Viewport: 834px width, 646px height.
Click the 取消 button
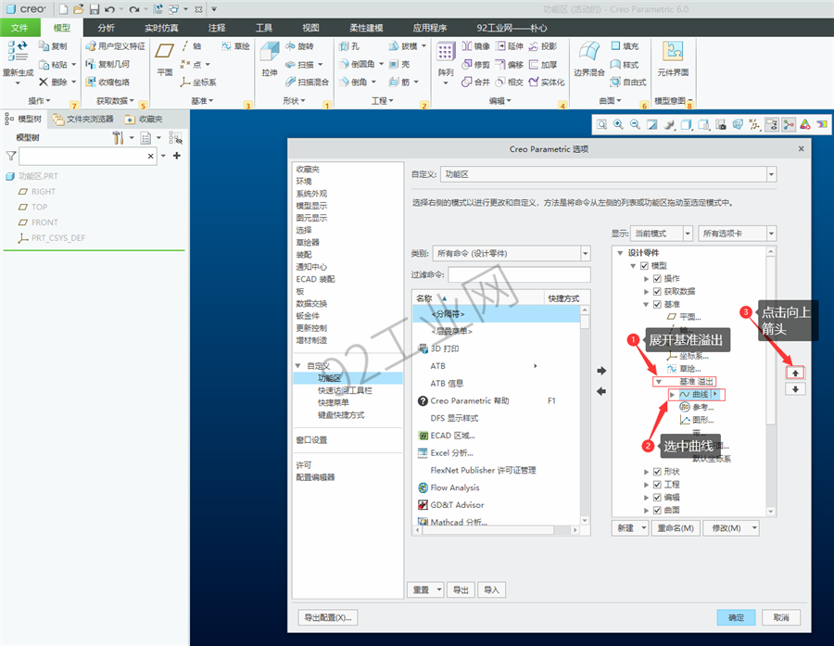point(781,617)
